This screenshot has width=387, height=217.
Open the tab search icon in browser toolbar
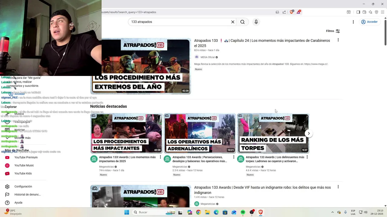coord(349,12)
